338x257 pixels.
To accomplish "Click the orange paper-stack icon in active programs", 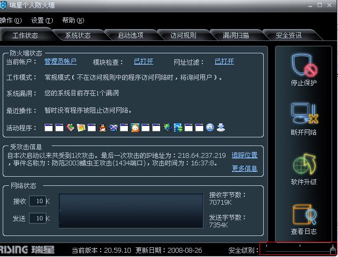I will [x=81, y=128].
